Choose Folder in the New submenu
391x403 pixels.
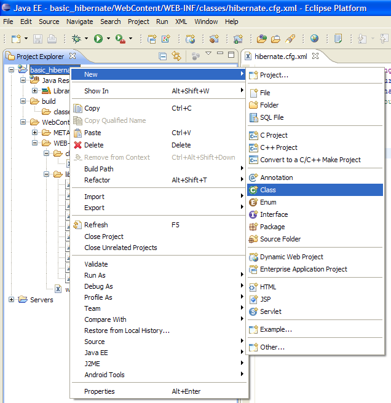pos(315,105)
